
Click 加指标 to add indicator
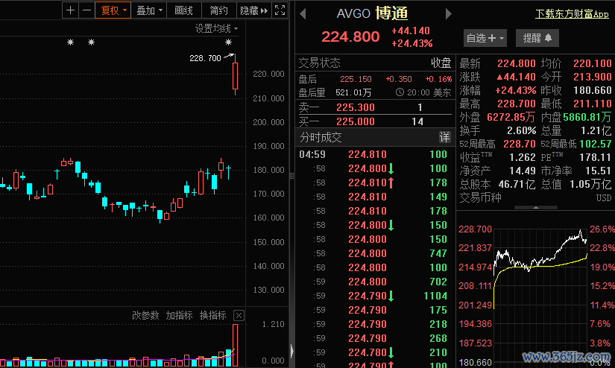179,315
